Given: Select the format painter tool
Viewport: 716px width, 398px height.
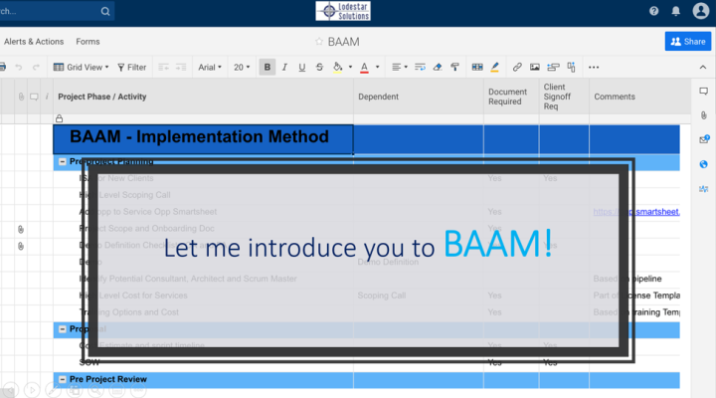Looking at the screenshot, I should tap(454, 68).
